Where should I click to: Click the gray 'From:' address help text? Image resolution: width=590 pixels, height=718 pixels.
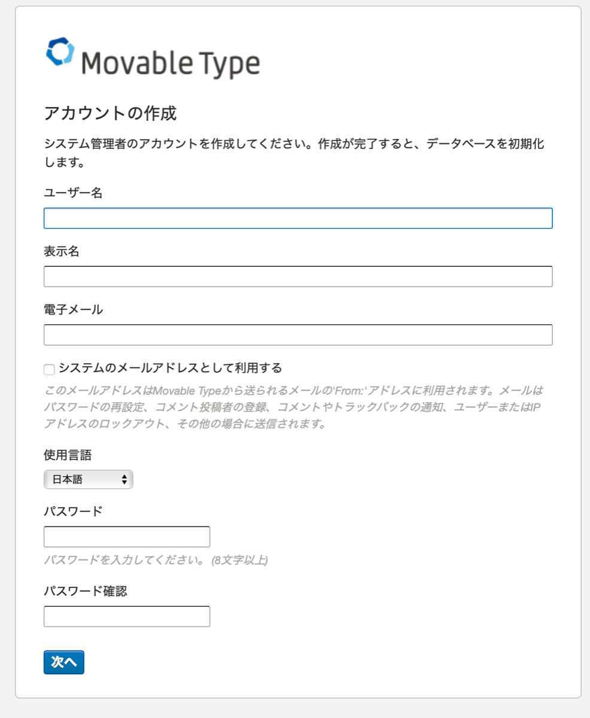(x=293, y=407)
